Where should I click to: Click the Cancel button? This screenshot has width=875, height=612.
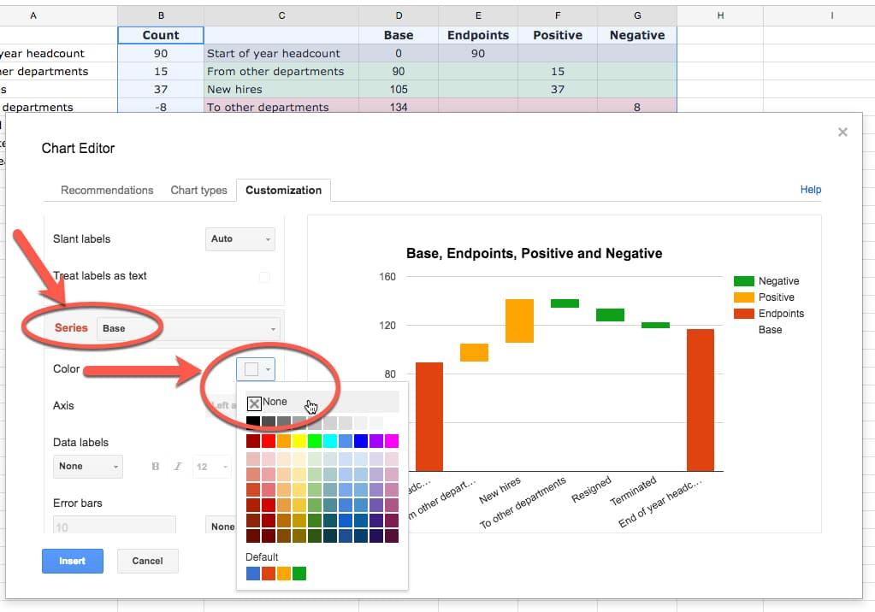coord(148,562)
